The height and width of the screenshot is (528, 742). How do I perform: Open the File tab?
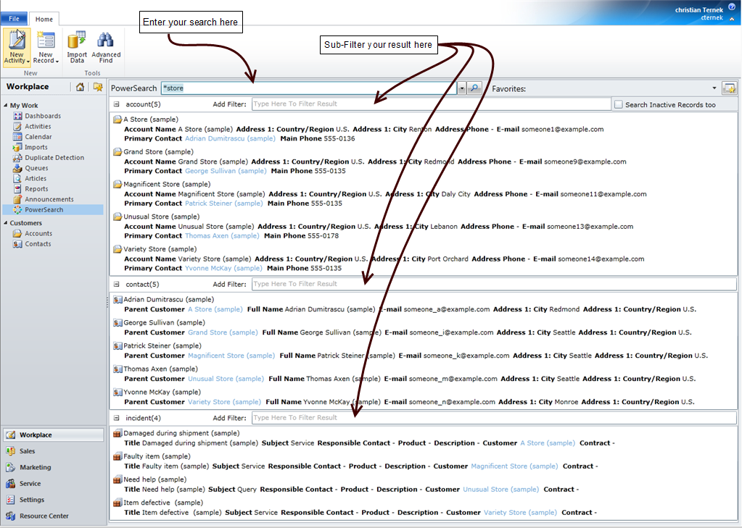tap(14, 19)
